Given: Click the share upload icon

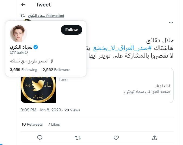Looking at the screenshot, I should (154, 137).
